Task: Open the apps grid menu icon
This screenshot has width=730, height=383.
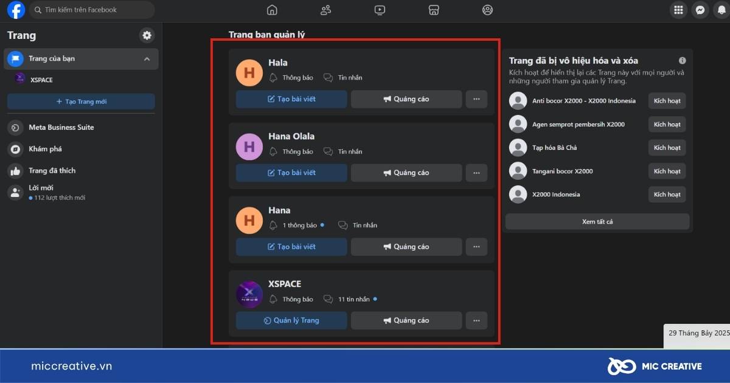Action: [x=678, y=10]
